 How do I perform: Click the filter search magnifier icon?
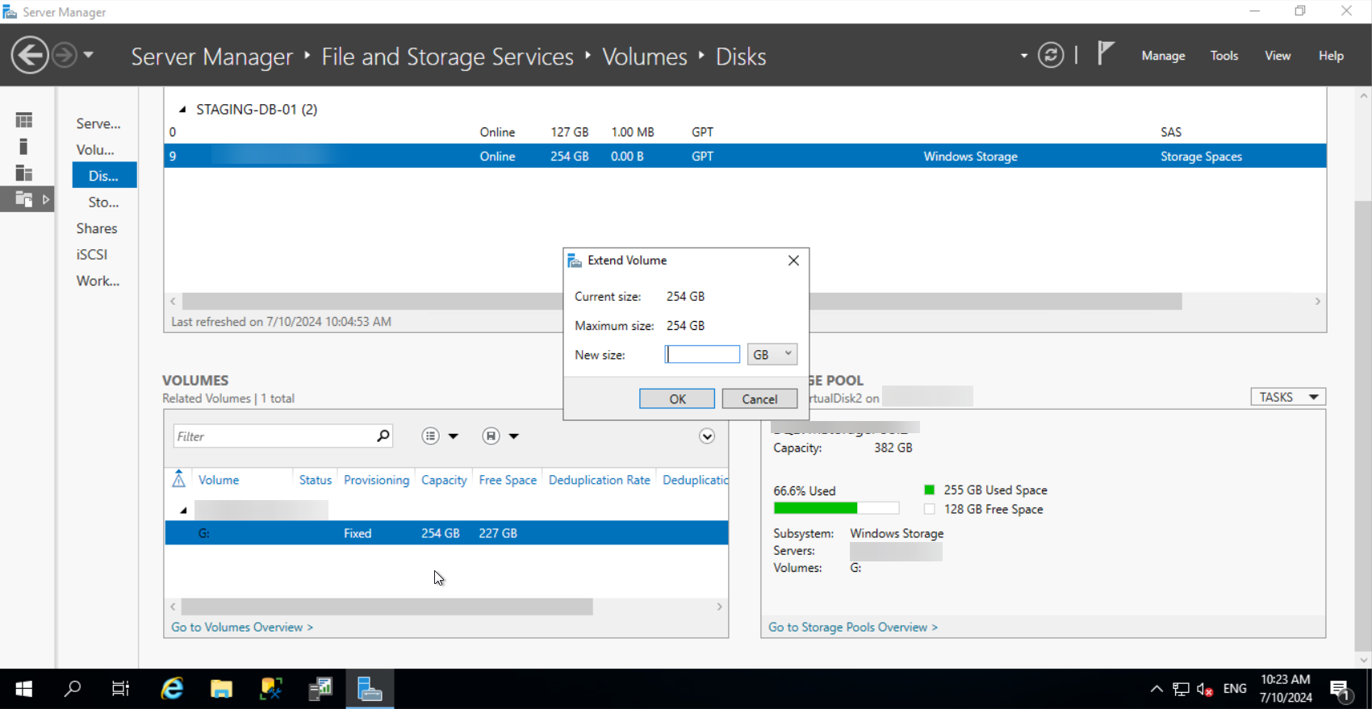383,436
